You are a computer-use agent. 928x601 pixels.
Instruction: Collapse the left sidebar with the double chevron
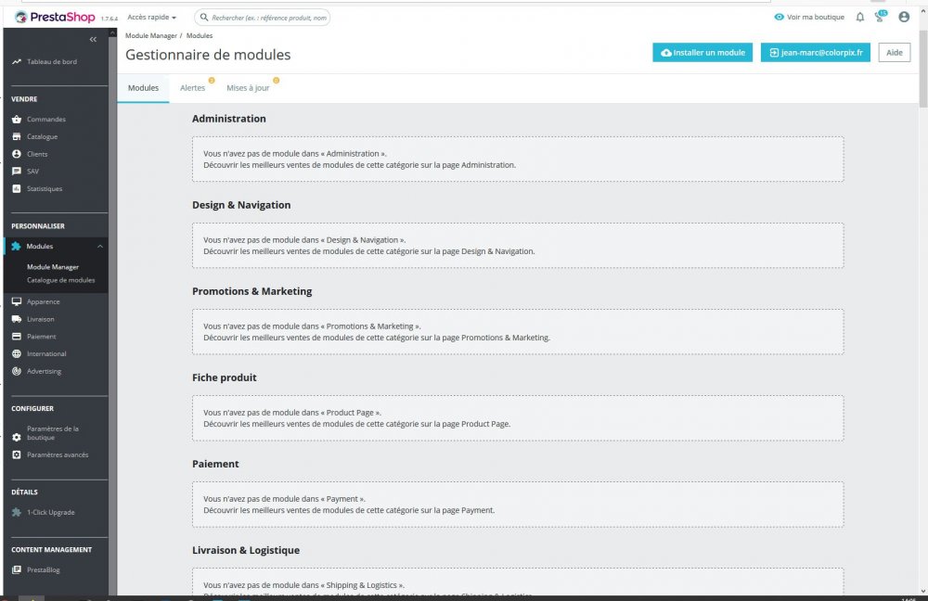point(92,39)
